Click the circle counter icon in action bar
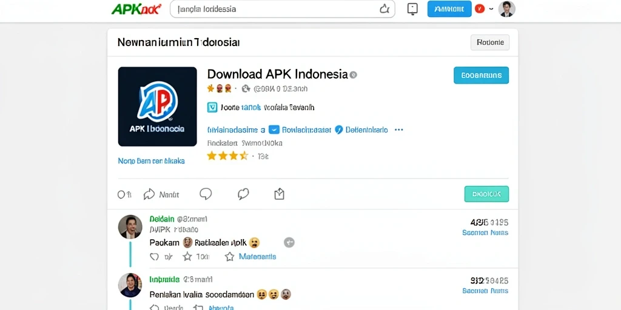621x310 pixels. pos(121,194)
